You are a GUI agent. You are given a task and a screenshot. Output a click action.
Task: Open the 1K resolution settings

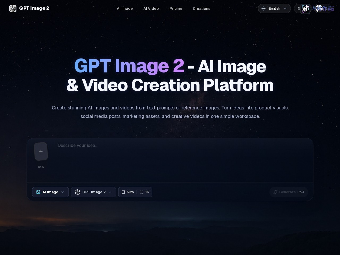pos(144,192)
